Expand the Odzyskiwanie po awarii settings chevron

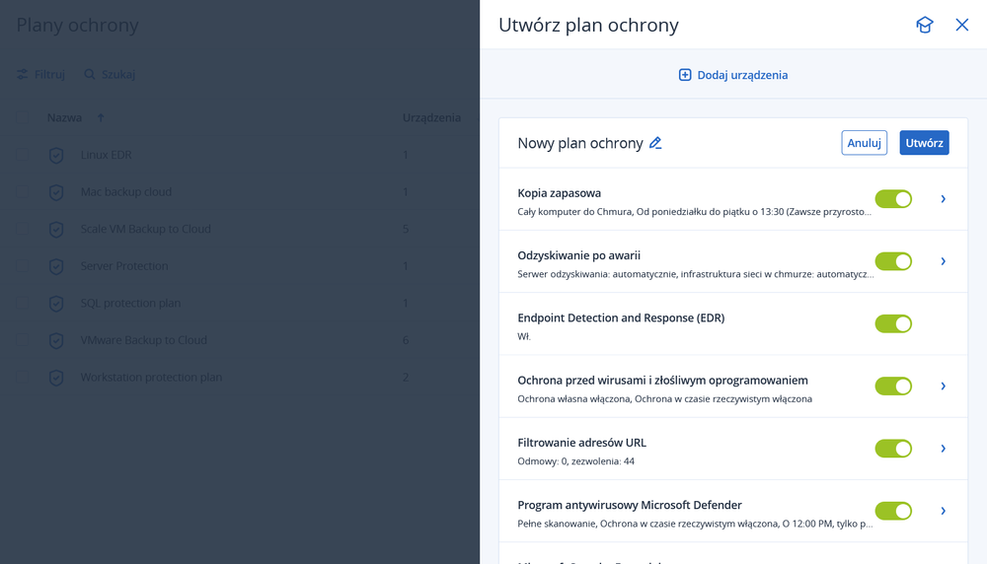[944, 261]
